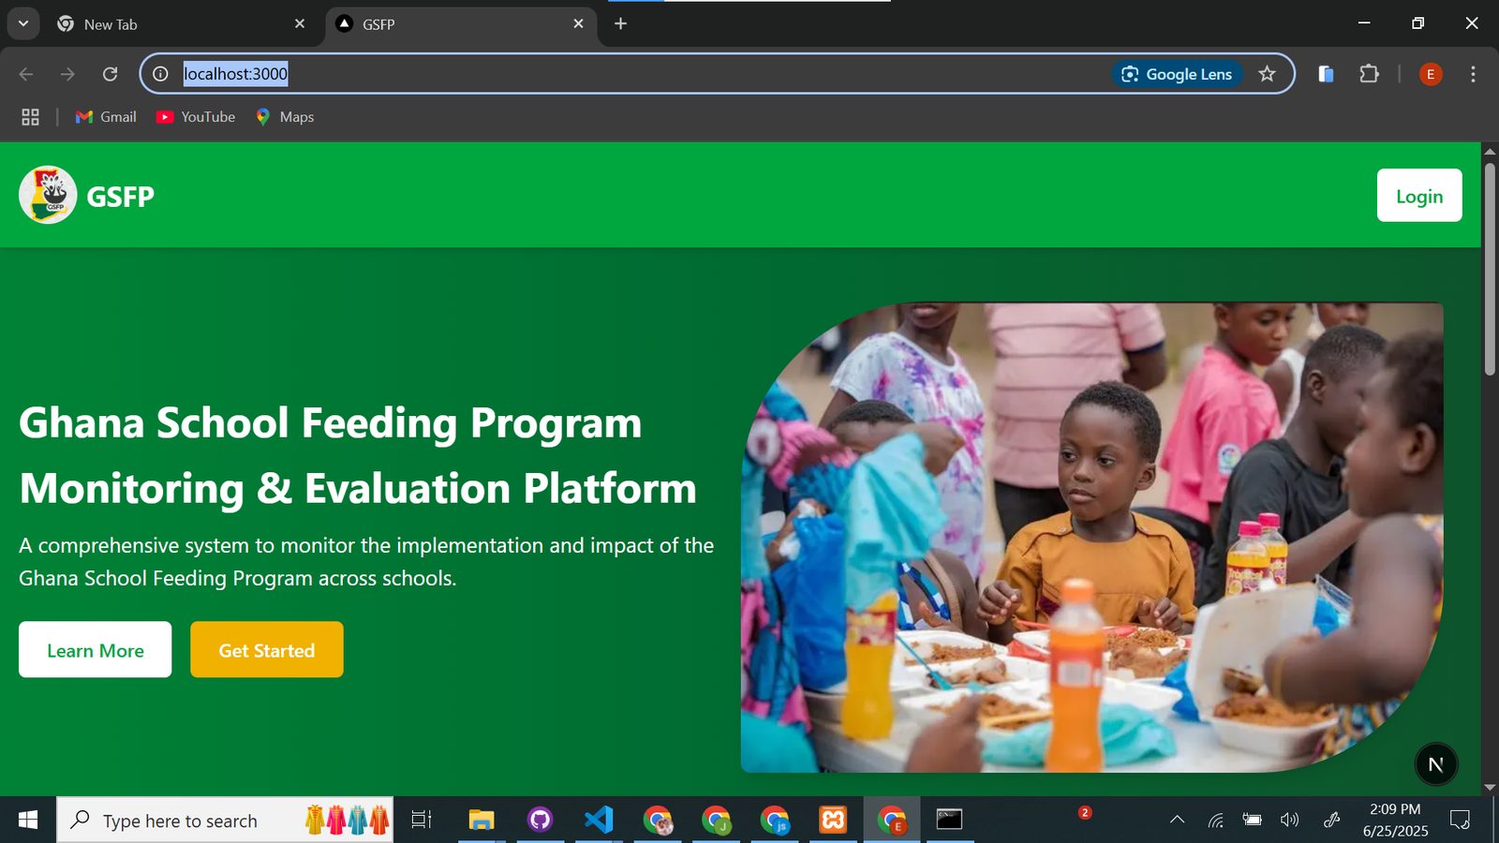Open Chrome three-dot menu

(1473, 74)
